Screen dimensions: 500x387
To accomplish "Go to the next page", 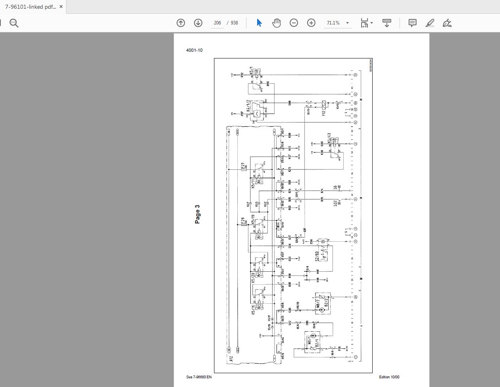I will (198, 23).
